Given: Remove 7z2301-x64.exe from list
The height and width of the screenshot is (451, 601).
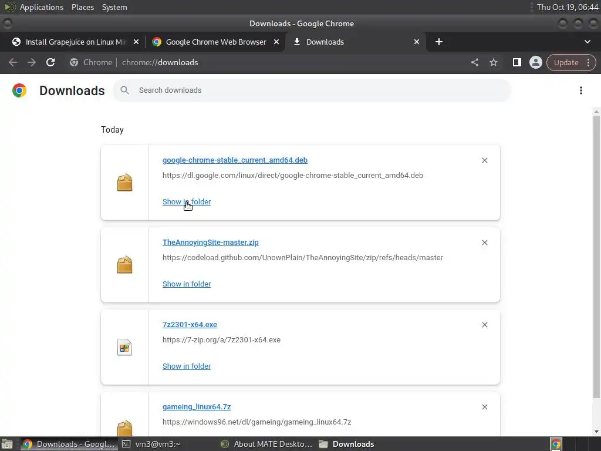Looking at the screenshot, I should tap(484, 325).
